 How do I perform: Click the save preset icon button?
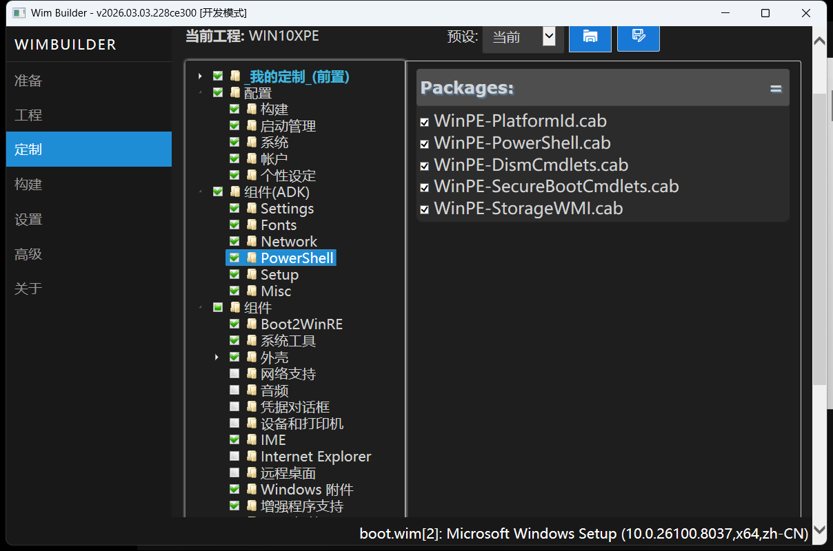pos(638,37)
